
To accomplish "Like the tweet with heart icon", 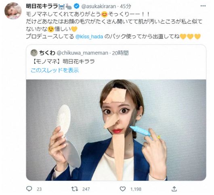I will tap(123, 189).
